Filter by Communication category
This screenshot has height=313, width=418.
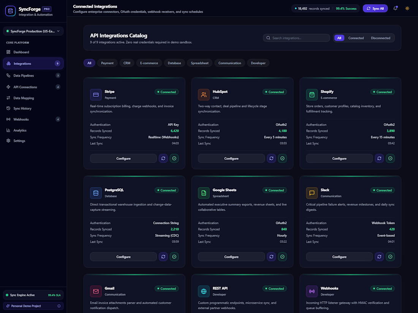pyautogui.click(x=230, y=63)
